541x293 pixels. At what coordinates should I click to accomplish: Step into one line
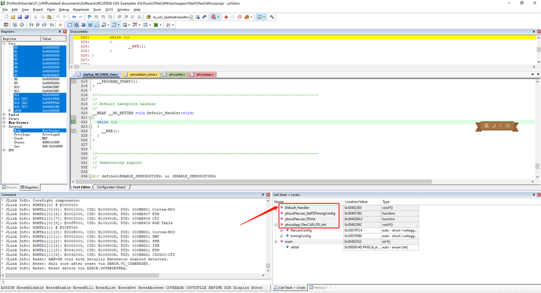pos(31,25)
